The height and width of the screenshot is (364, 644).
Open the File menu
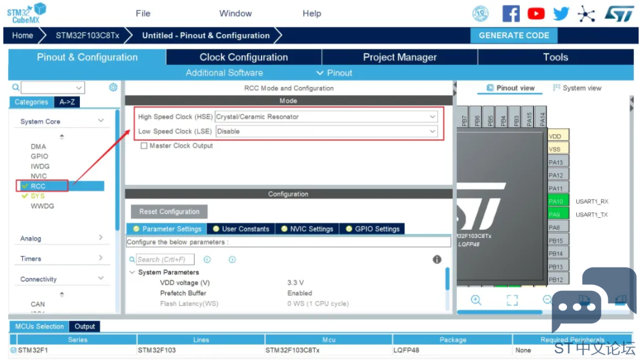(x=143, y=13)
